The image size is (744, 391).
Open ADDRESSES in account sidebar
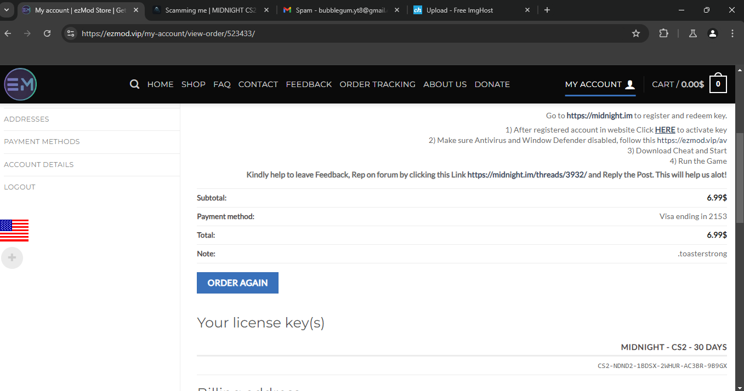26,119
